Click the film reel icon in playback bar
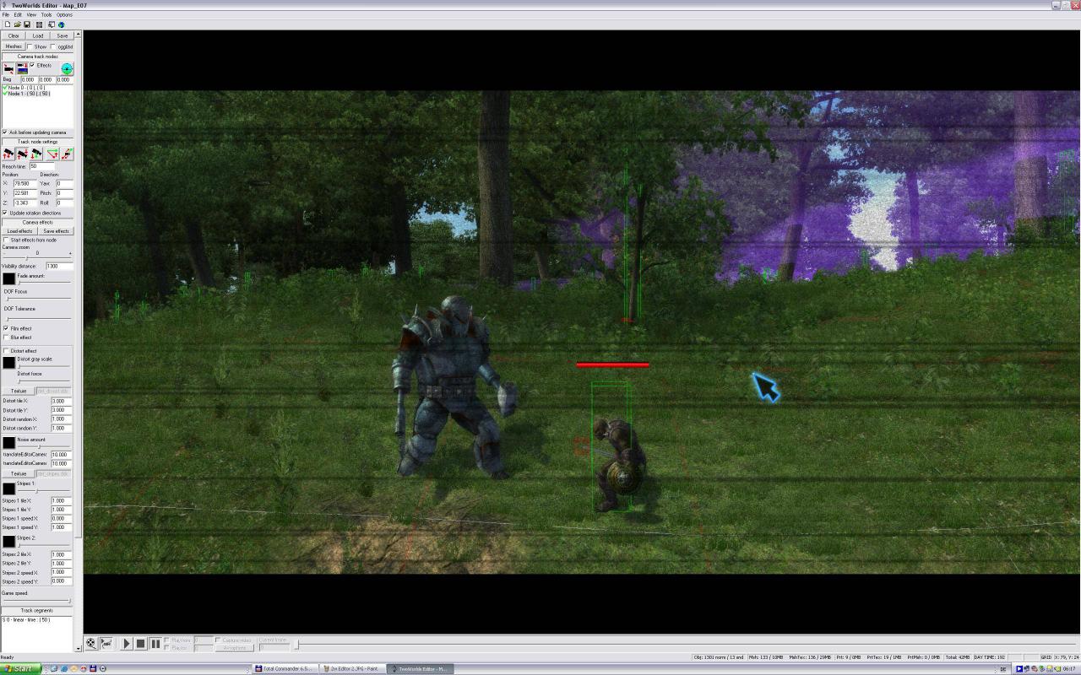This screenshot has height=675, width=1081. pos(91,644)
